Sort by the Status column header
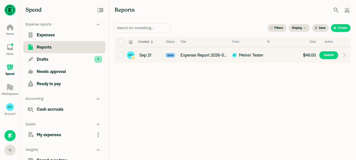Image resolution: width=356 pixels, height=160 pixels. (170, 42)
